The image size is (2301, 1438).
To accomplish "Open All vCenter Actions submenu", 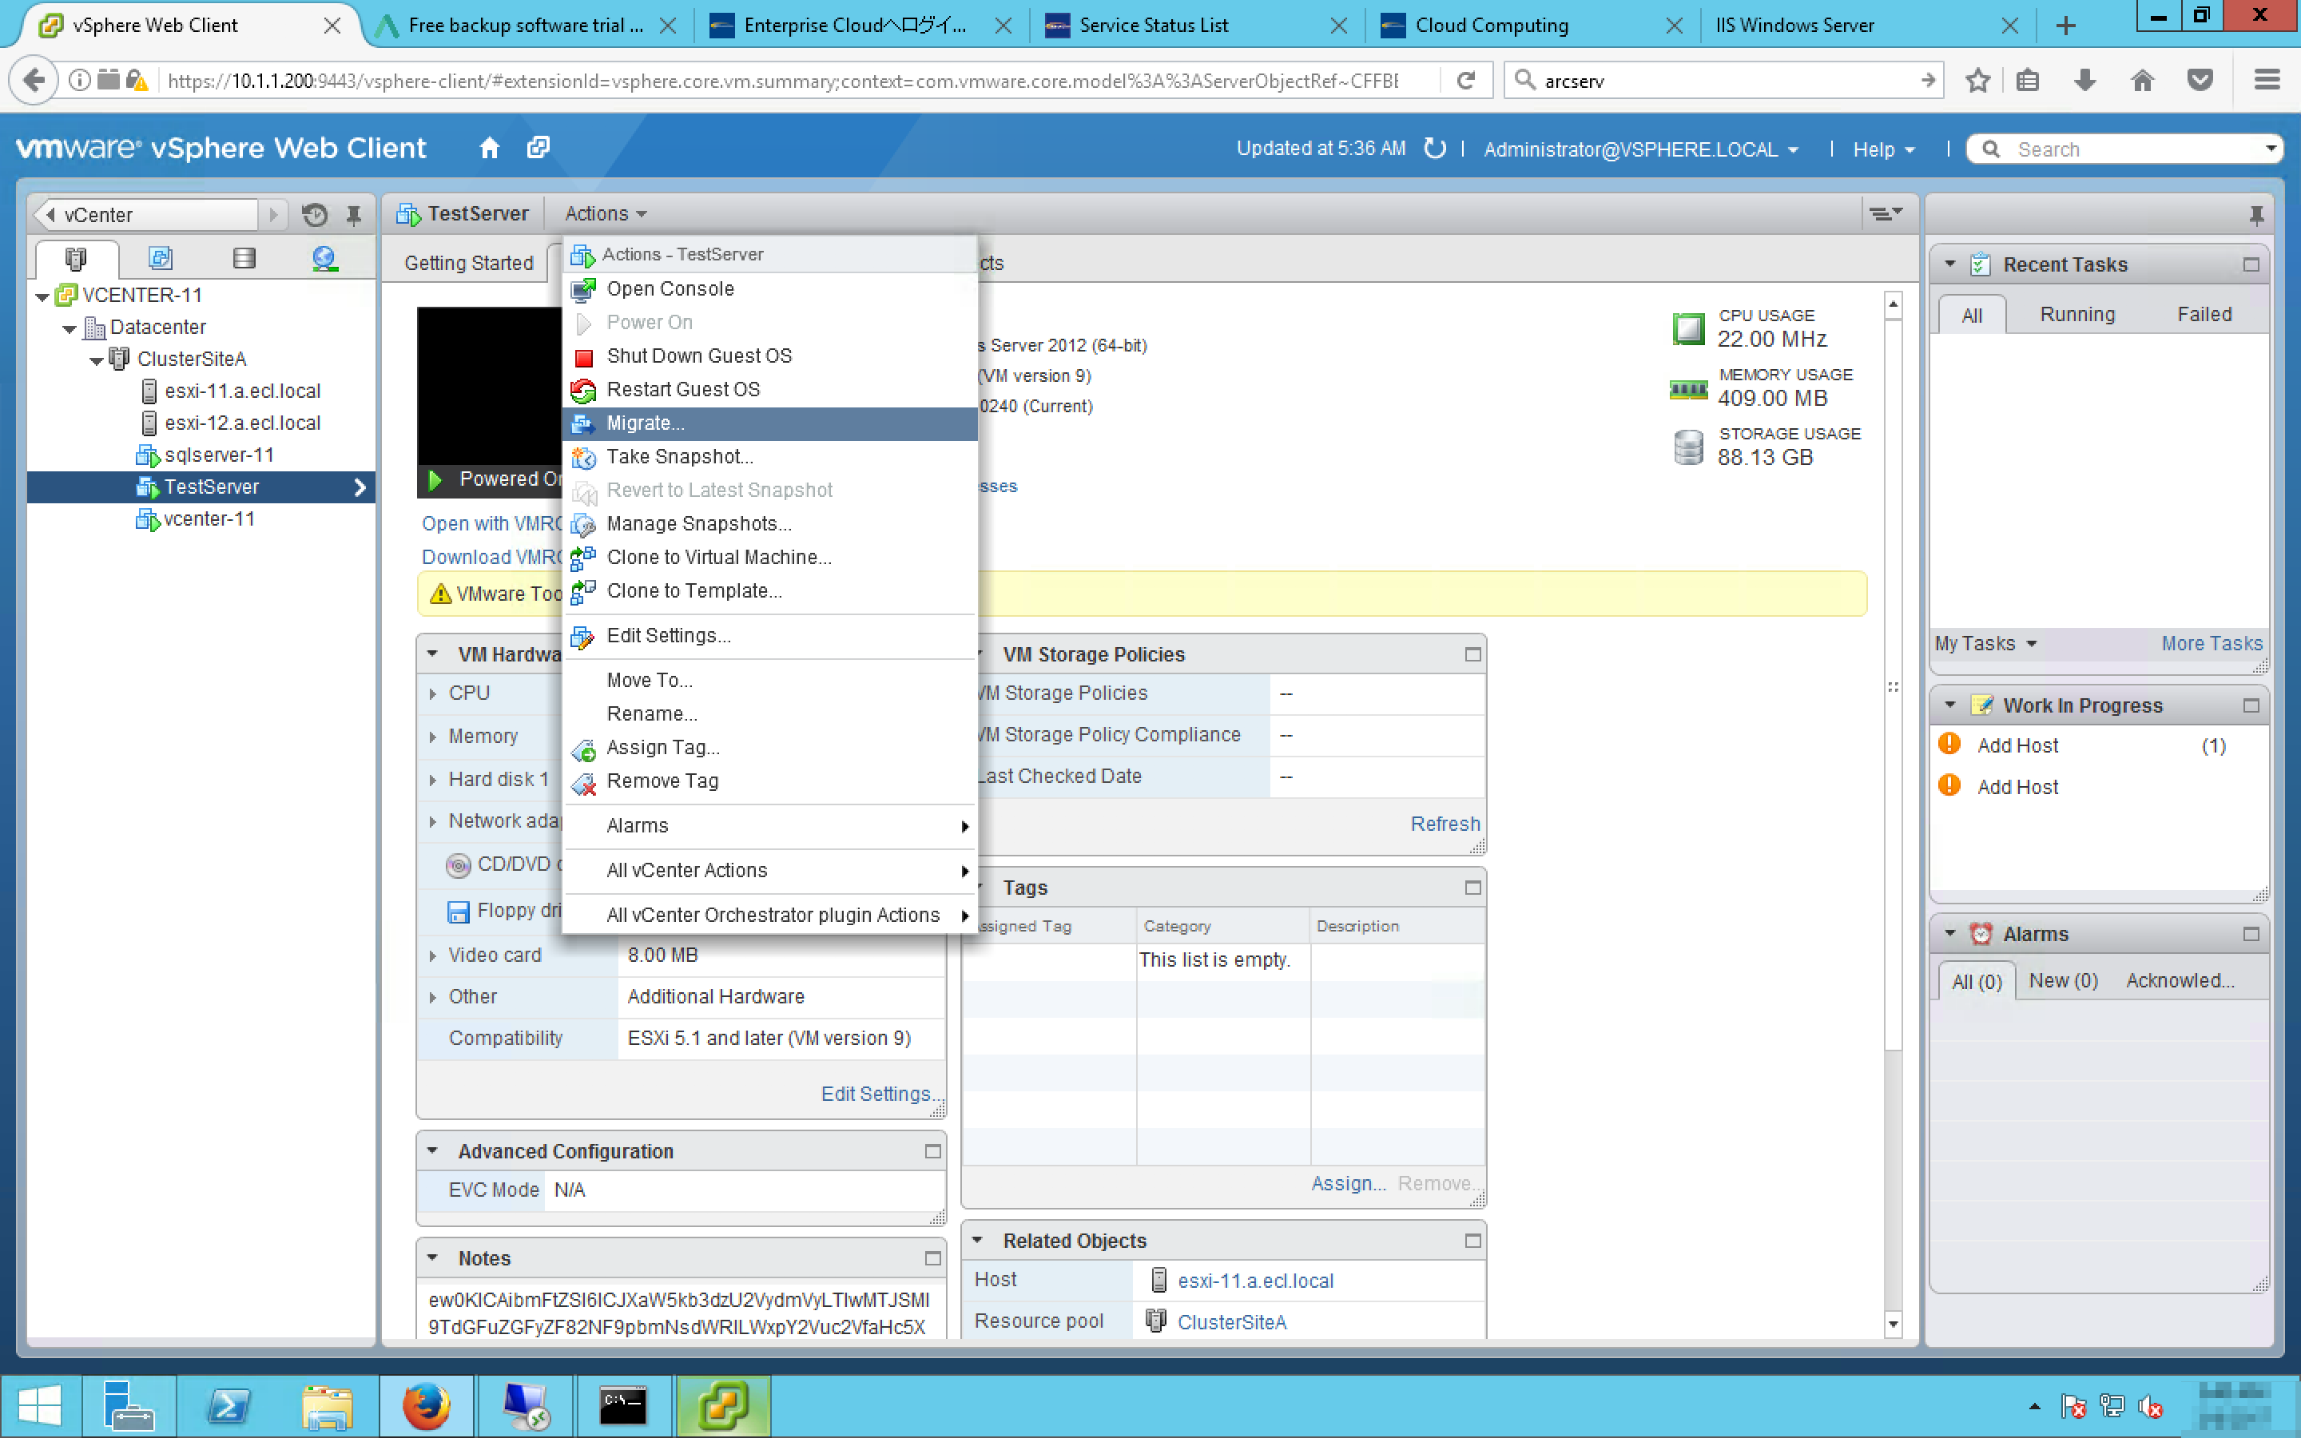I will tap(770, 870).
